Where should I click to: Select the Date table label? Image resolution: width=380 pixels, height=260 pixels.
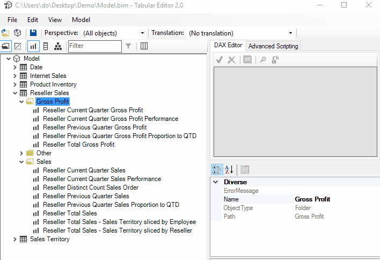point(36,67)
